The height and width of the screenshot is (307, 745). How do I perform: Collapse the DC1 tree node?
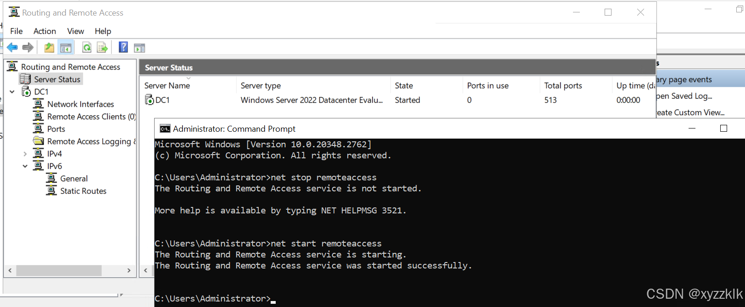click(12, 92)
